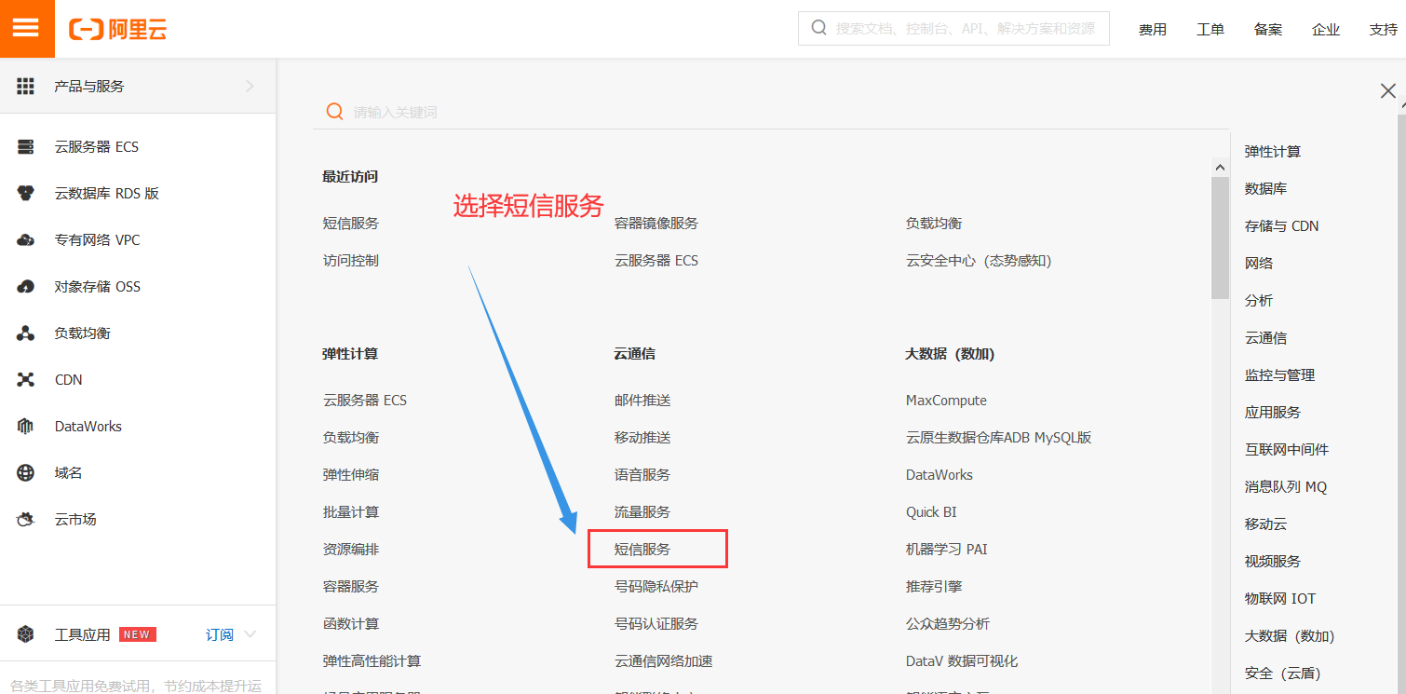Click the cloud market icon in sidebar
Image resolution: width=1406 pixels, height=694 pixels.
pos(26,520)
